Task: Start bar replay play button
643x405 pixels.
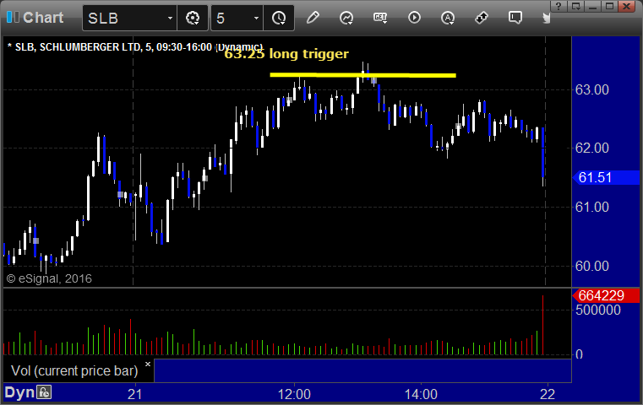Action: 414,18
